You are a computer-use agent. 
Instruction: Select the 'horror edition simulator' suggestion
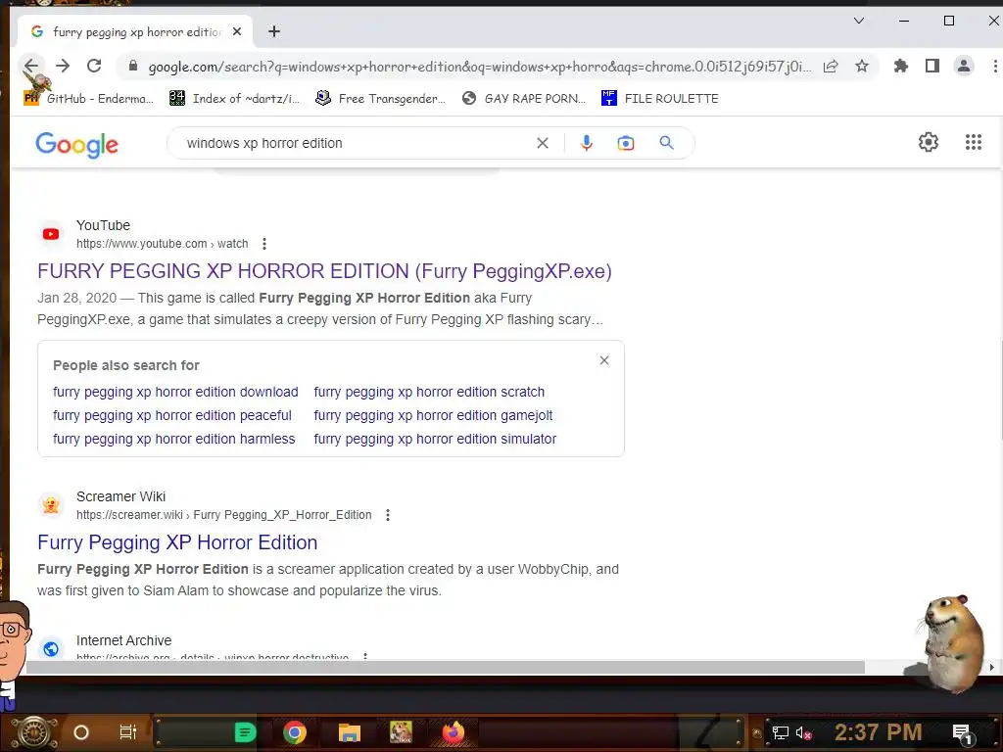pos(435,440)
